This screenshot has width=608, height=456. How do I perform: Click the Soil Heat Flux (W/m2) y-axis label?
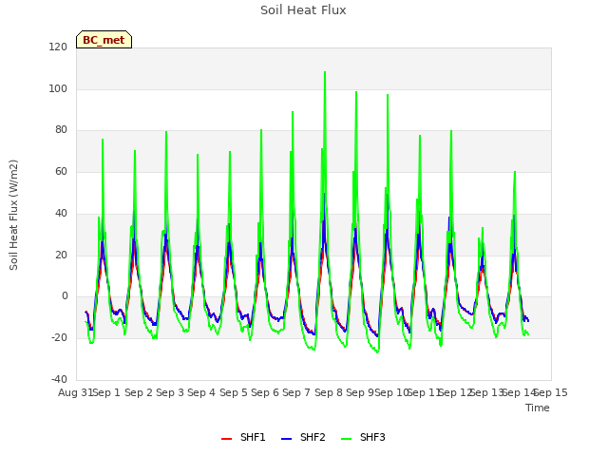(13, 215)
